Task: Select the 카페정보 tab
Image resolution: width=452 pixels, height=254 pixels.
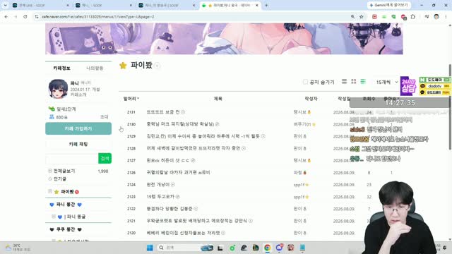Action: coord(61,68)
